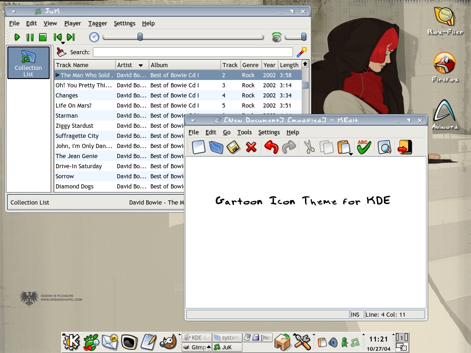Switch to Gimp in the taskbar

(197, 347)
